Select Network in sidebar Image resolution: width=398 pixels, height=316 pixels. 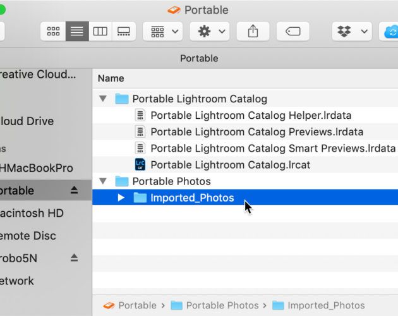(17, 281)
